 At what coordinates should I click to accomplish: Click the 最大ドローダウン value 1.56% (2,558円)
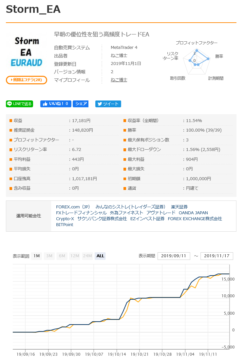(x=203, y=150)
